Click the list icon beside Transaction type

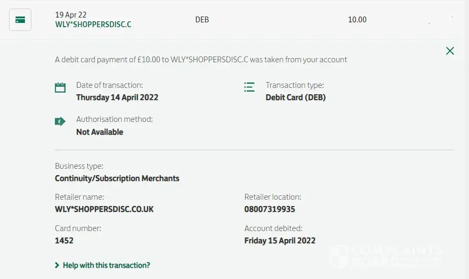tap(249, 87)
